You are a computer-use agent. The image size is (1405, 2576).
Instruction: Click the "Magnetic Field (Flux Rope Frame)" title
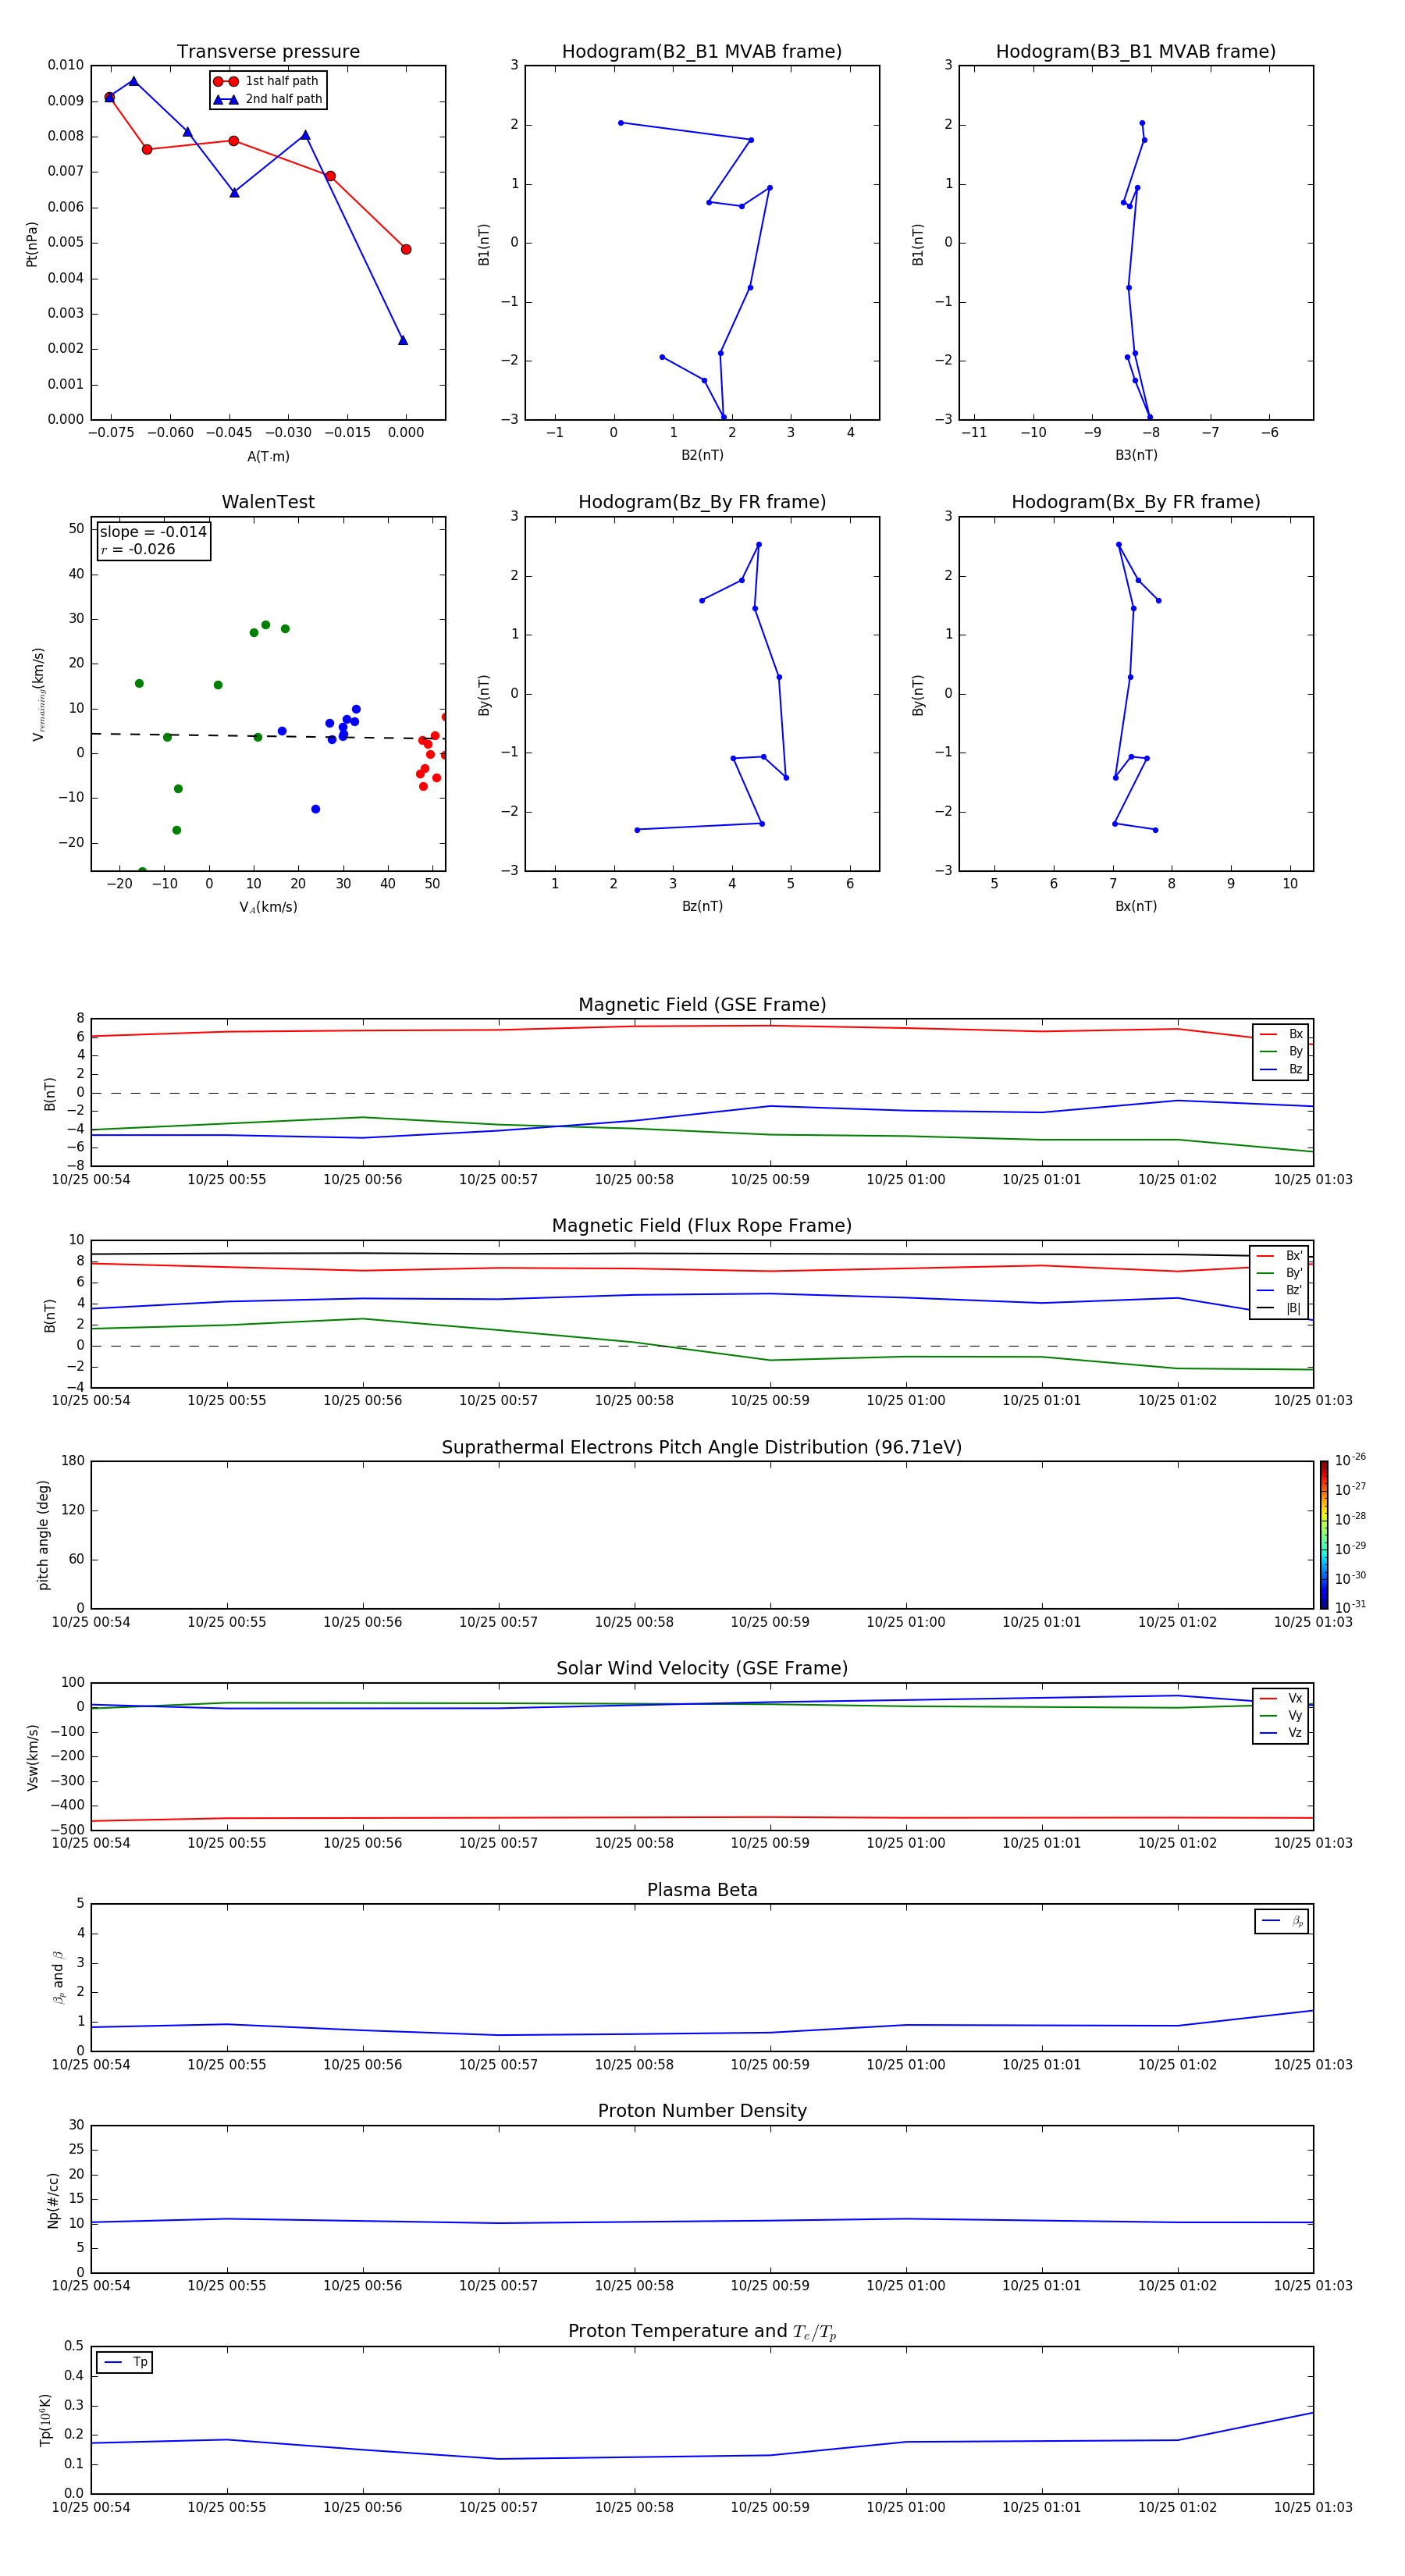(x=702, y=1226)
